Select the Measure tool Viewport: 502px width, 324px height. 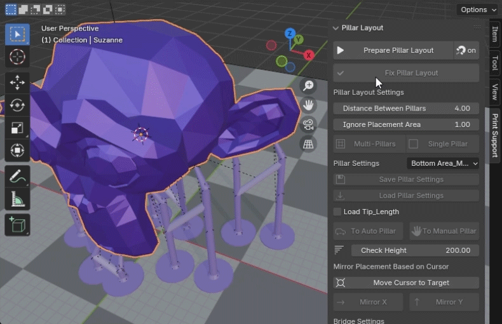coord(17,199)
